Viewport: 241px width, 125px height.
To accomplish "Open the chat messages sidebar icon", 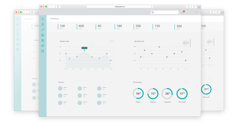I will [x=43, y=46].
